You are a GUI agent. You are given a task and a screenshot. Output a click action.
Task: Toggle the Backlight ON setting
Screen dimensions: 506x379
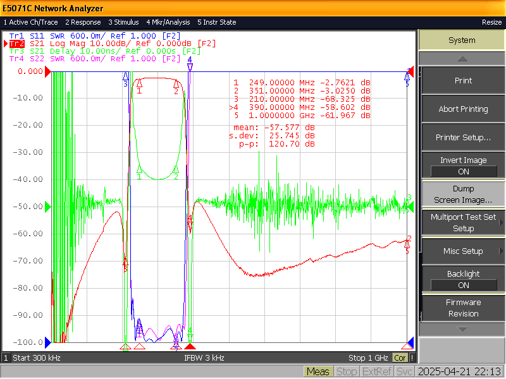463,279
